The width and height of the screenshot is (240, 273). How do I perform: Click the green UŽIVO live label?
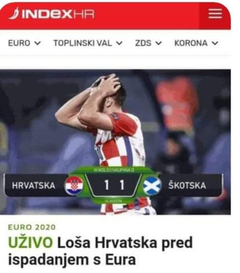point(31,242)
